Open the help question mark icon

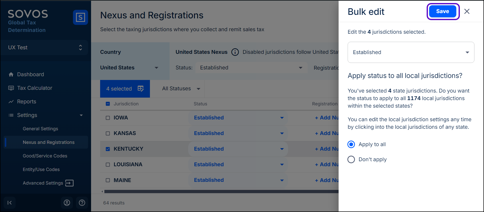82,203
